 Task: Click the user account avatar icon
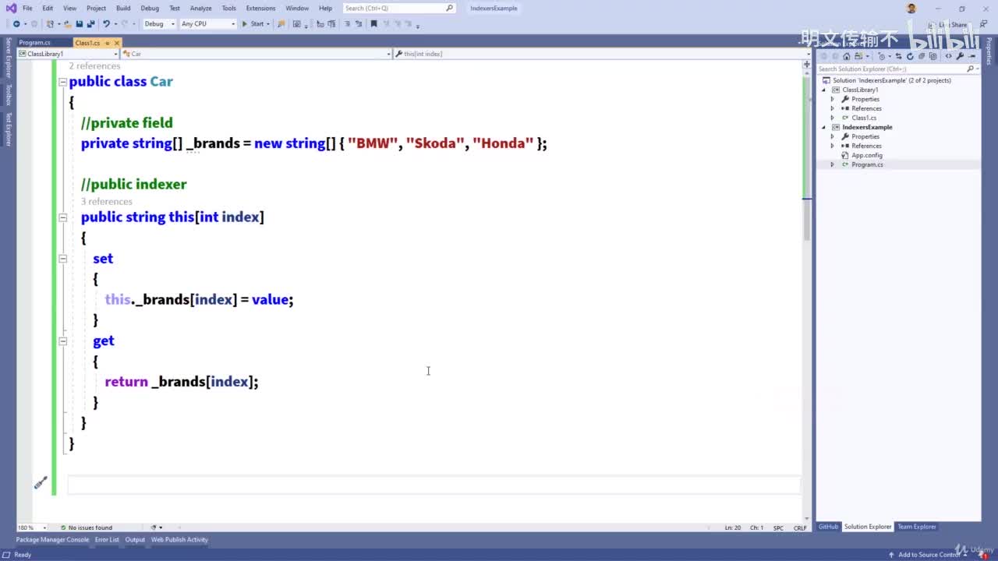click(911, 8)
